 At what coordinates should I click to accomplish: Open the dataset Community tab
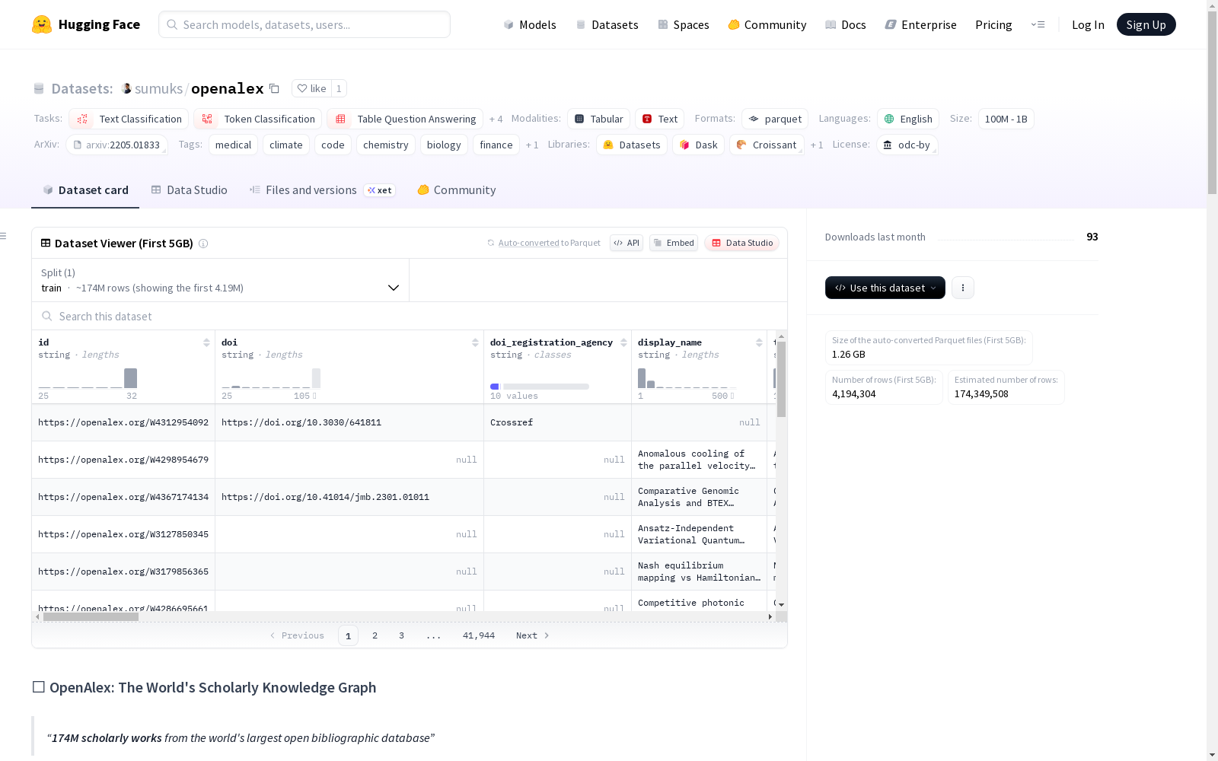457,190
